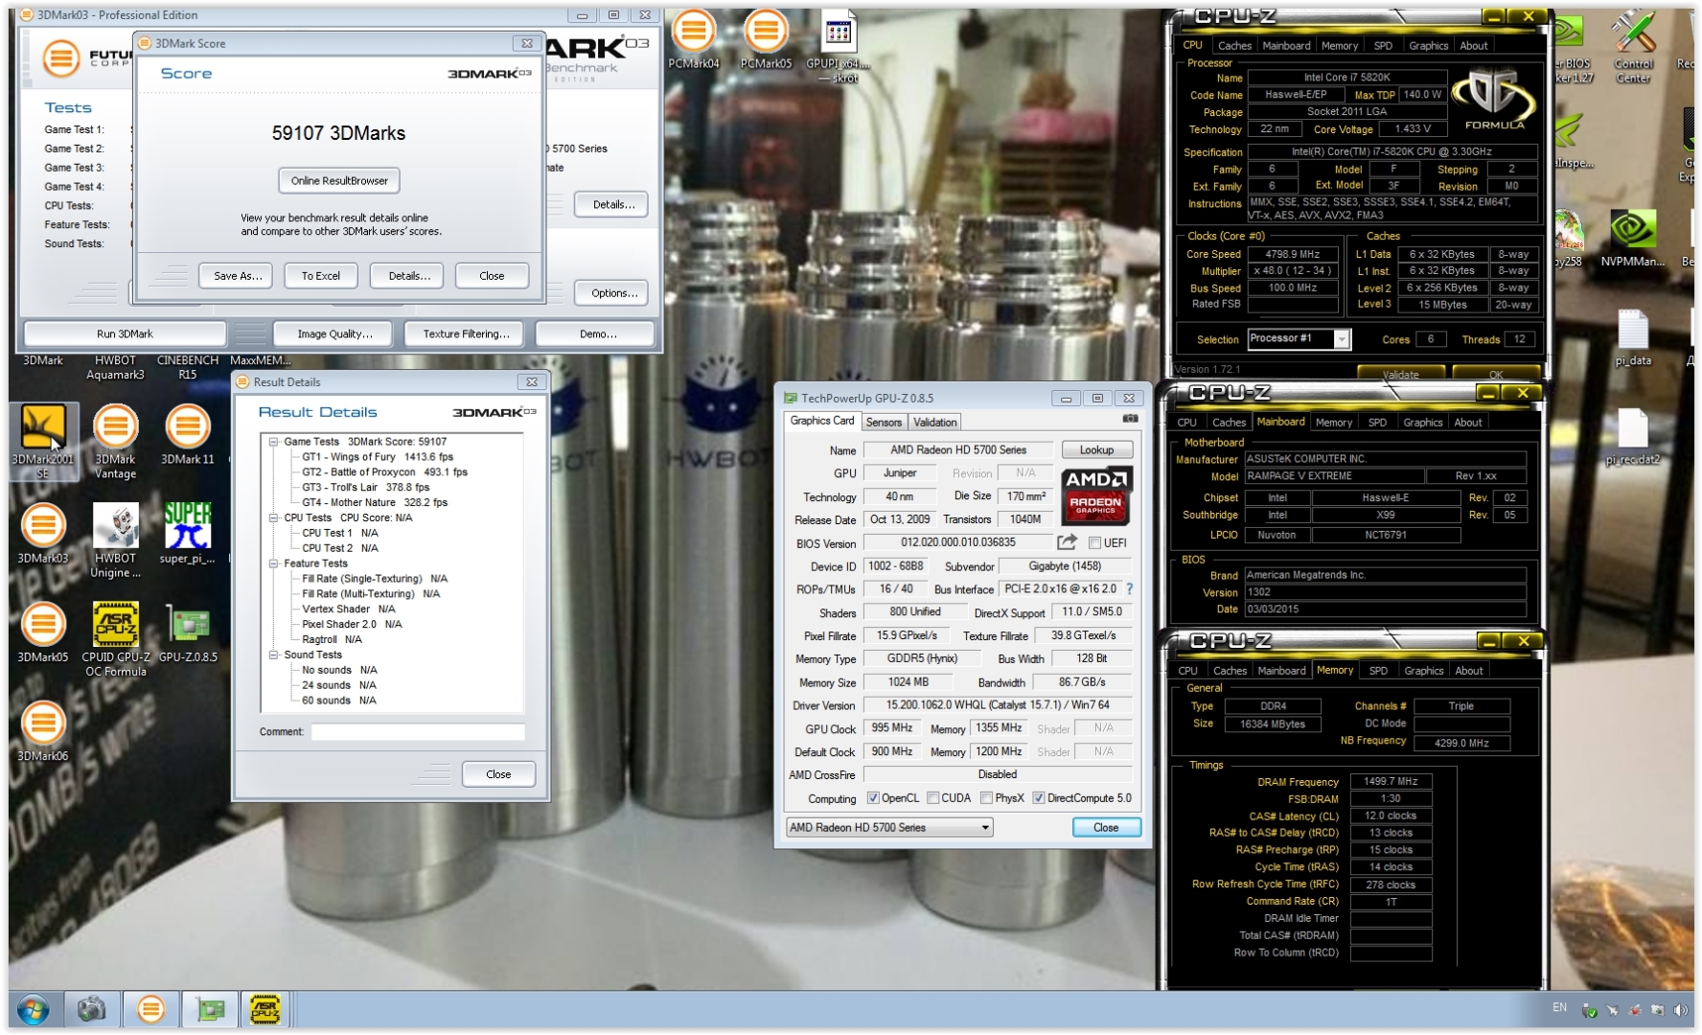Select the PCMark04 desktop icon
Screen dimensions: 1702x1035
693,40
